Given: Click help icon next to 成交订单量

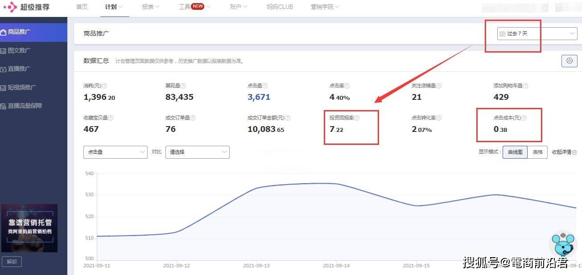Looking at the screenshot, I should (x=193, y=118).
